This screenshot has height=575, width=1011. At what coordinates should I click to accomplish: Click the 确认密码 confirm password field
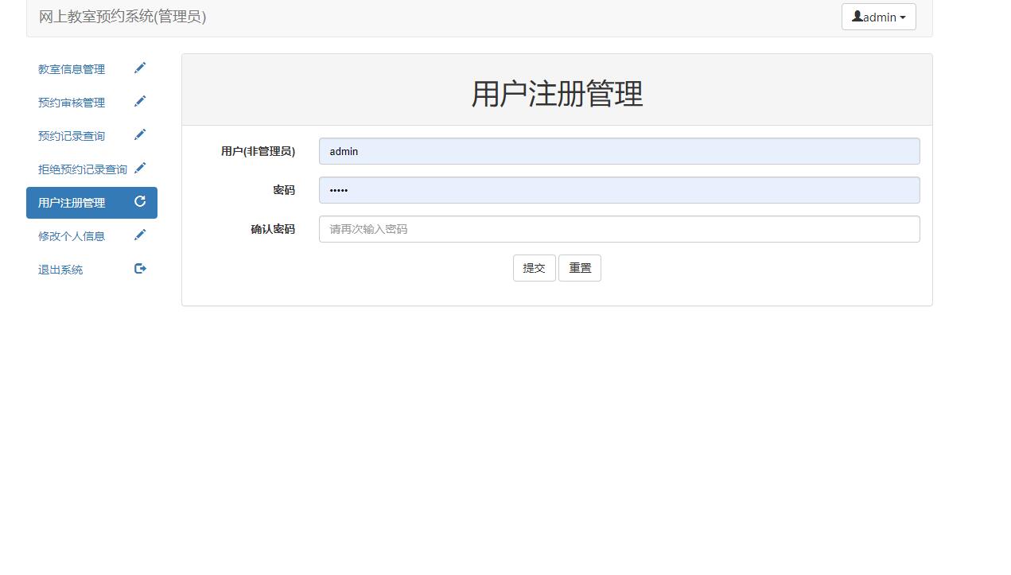[x=618, y=229]
